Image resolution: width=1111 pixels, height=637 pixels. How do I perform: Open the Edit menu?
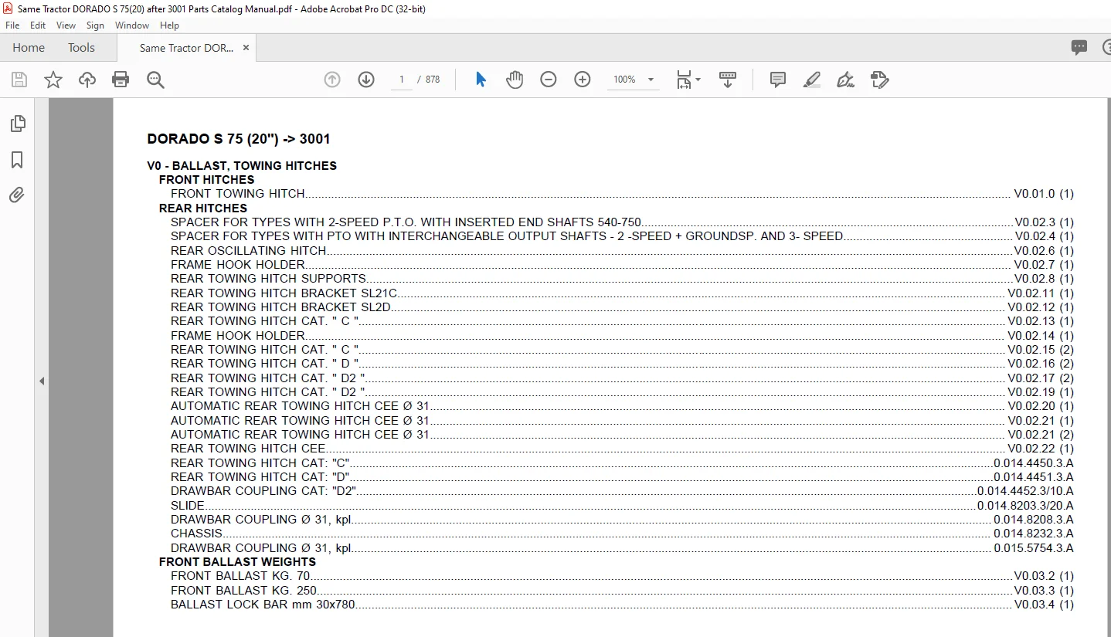[x=38, y=25]
